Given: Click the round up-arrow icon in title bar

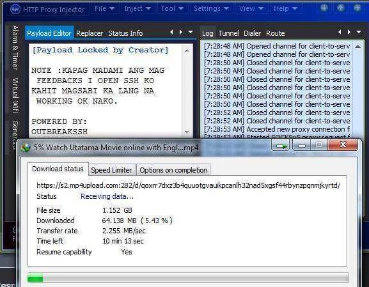Looking at the screenshot, I should [x=341, y=8].
